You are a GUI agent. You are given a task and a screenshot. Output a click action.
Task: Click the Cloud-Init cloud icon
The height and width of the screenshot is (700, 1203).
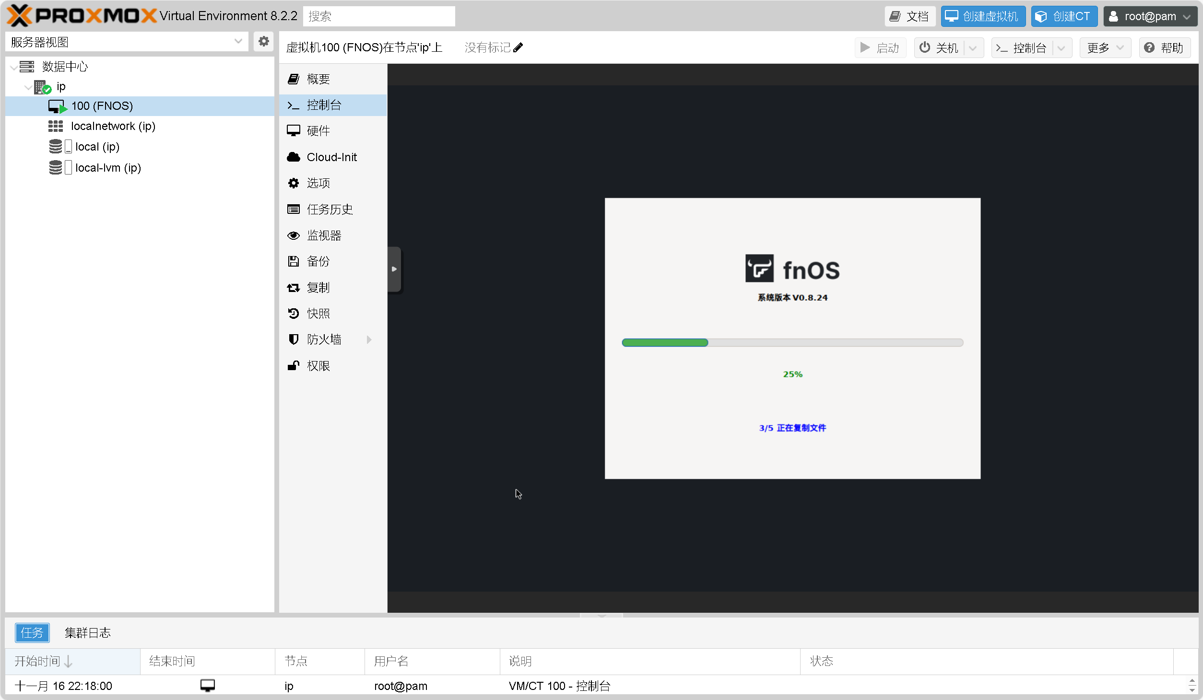[294, 157]
